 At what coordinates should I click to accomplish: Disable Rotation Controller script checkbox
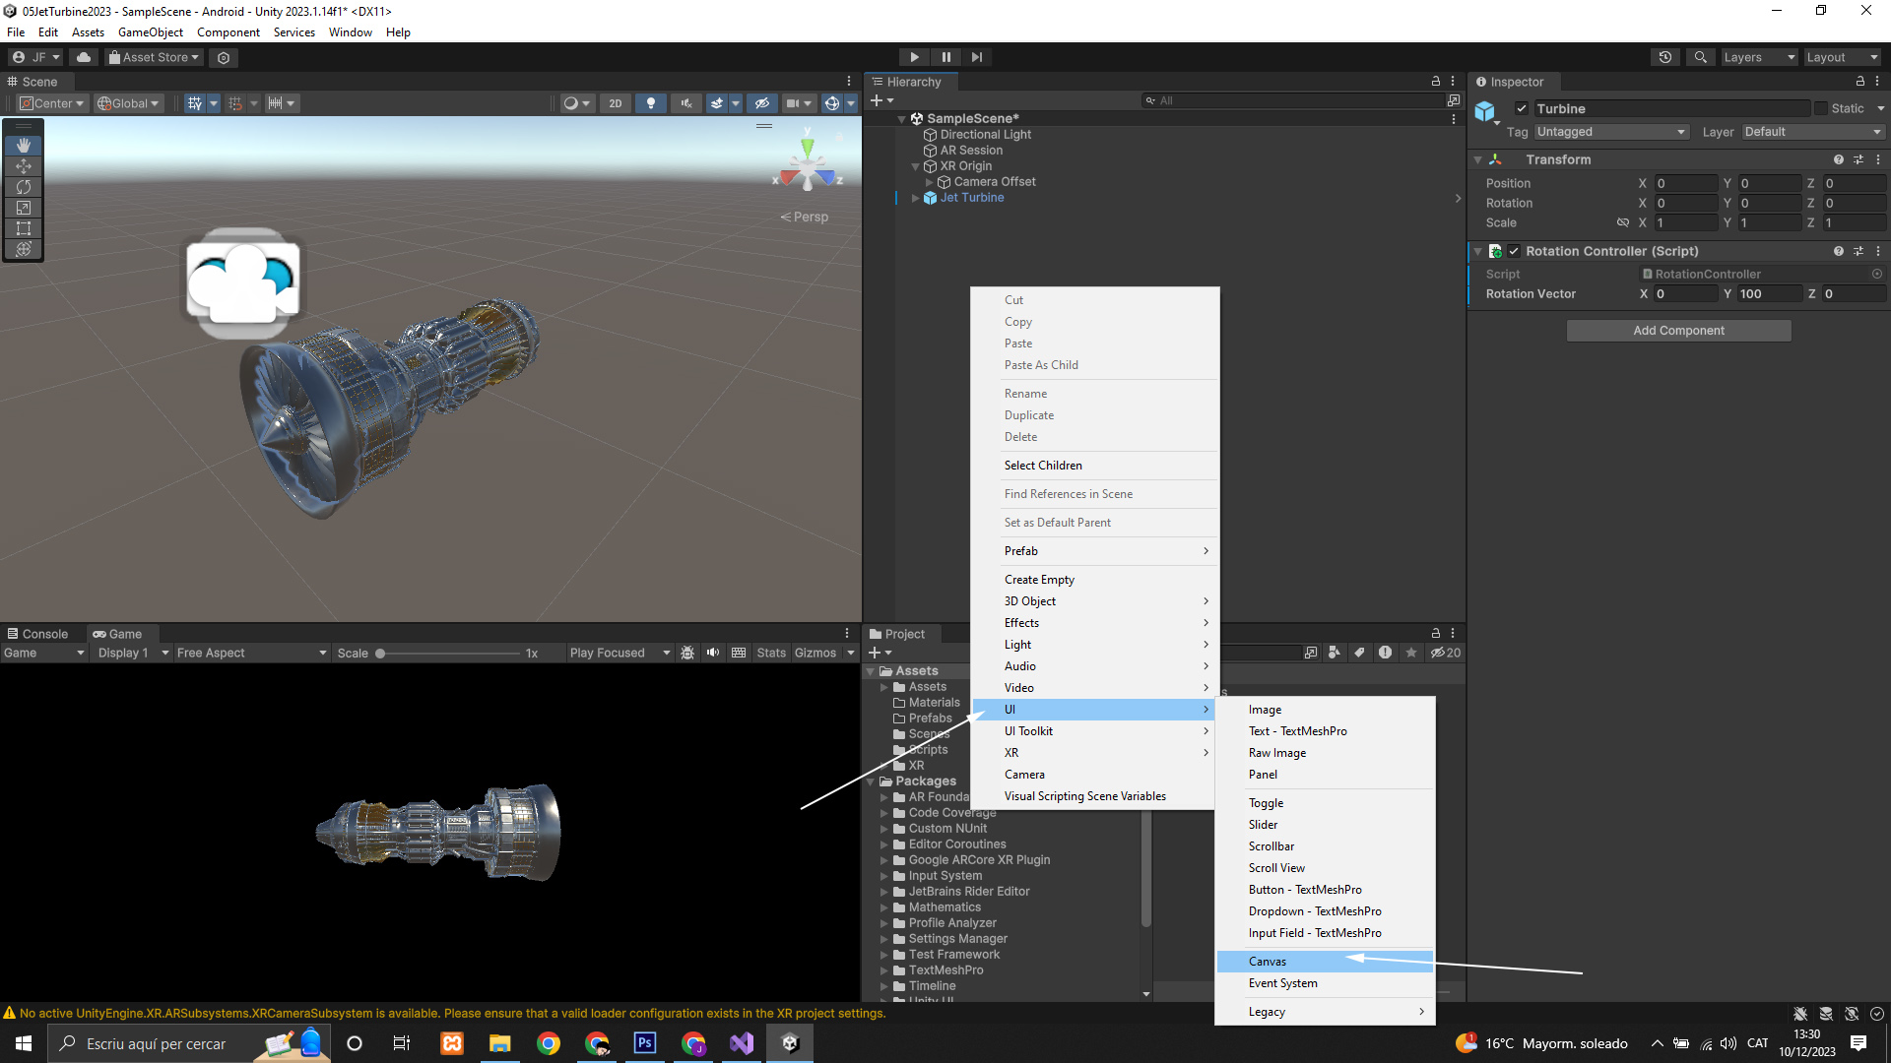(1514, 251)
